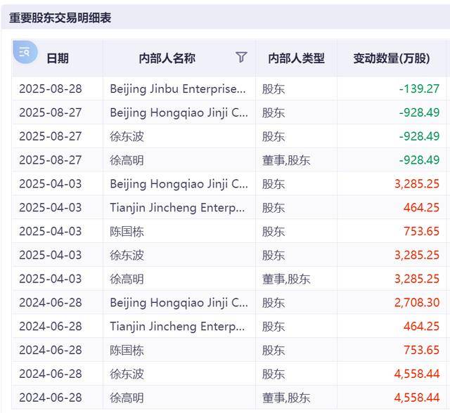Click Beijing Hongqiao Jinji on 2025-08-27

(179, 112)
